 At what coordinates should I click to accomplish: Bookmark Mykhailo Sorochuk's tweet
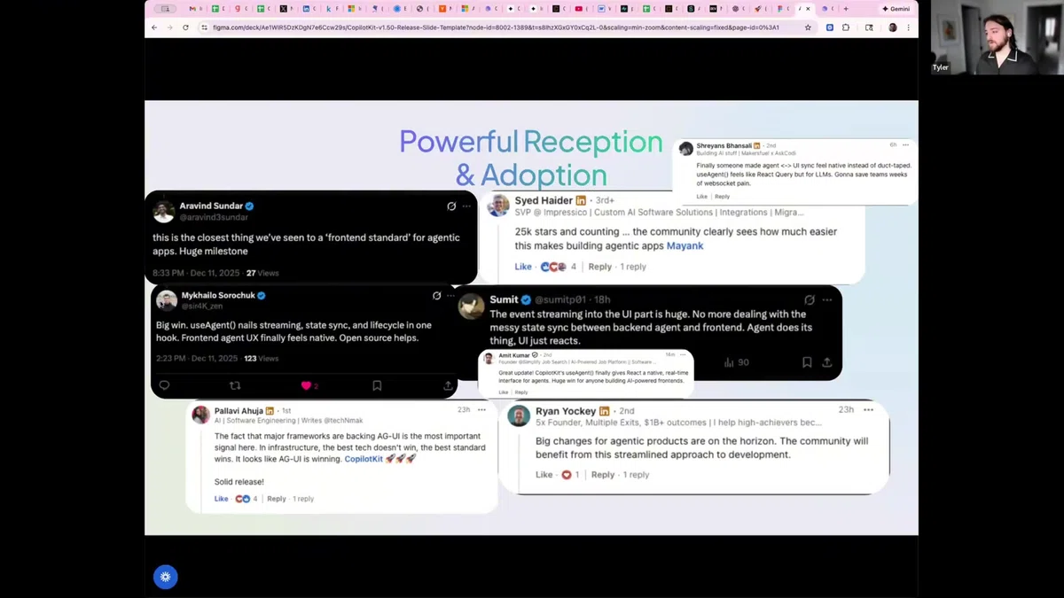[x=377, y=385]
